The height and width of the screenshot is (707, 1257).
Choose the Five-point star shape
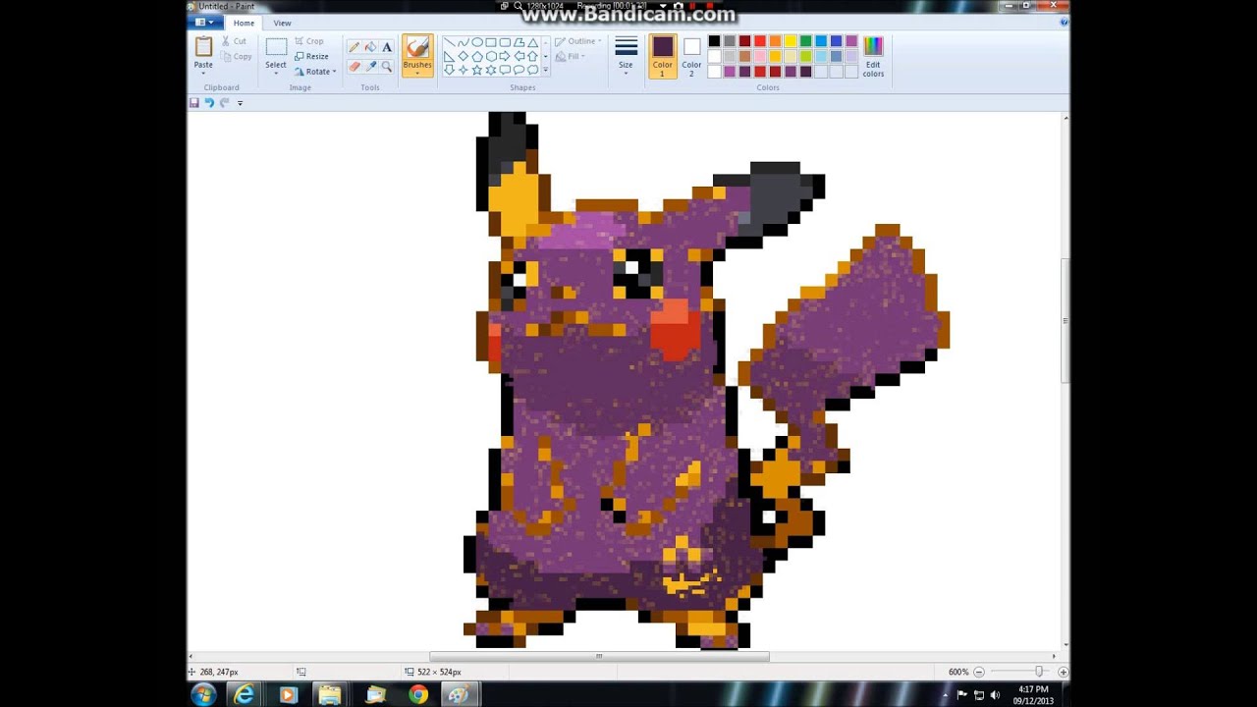tap(477, 70)
